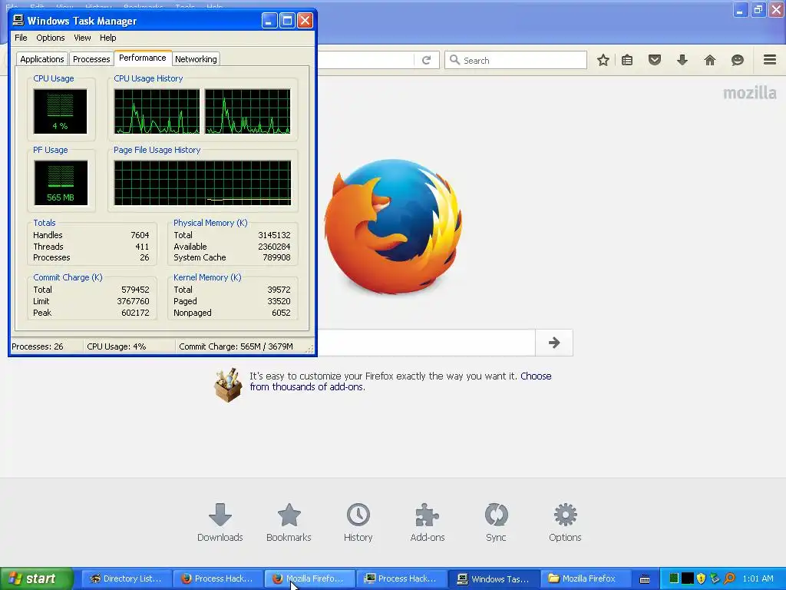Switch to Windows Tas... taskbar item
The image size is (786, 590).
click(x=494, y=578)
